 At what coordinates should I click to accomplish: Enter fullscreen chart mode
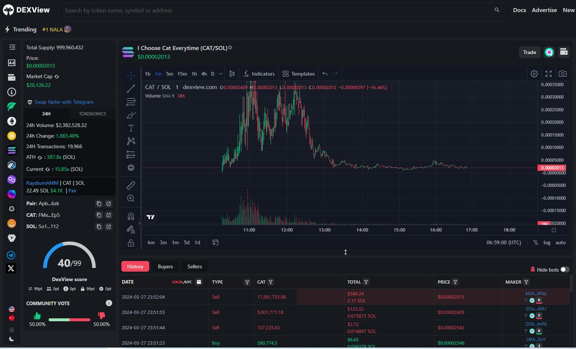pyautogui.click(x=549, y=74)
